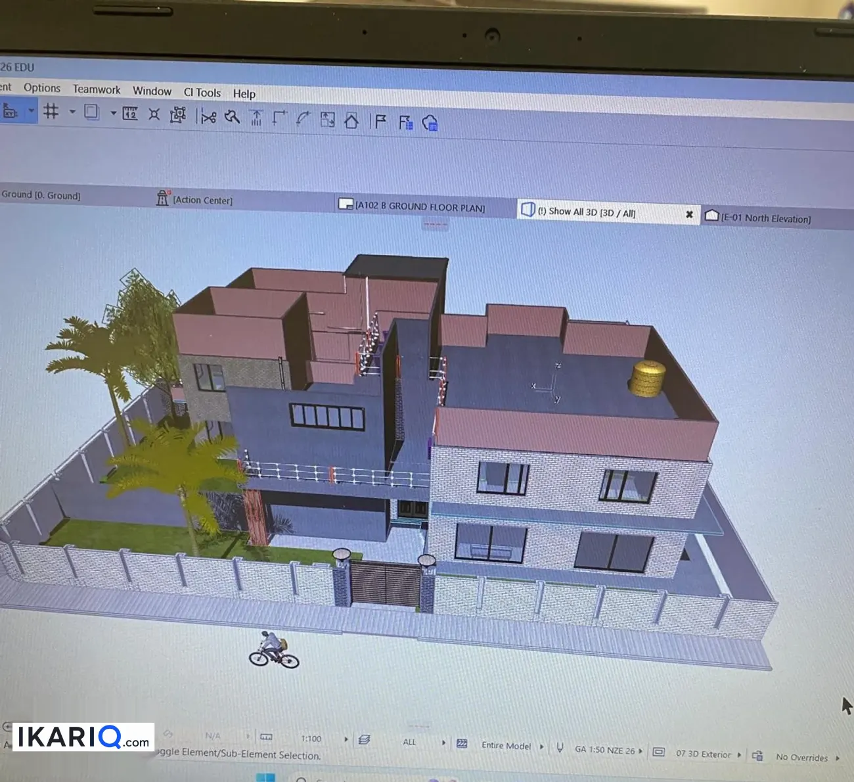
Task: Select the corner Intersect icon
Action: [280, 118]
